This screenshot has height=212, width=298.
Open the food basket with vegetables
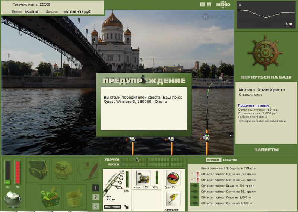coord(51,197)
